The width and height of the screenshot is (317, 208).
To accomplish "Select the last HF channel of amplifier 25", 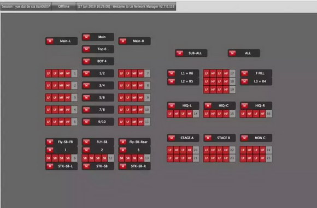I will 262,158.
